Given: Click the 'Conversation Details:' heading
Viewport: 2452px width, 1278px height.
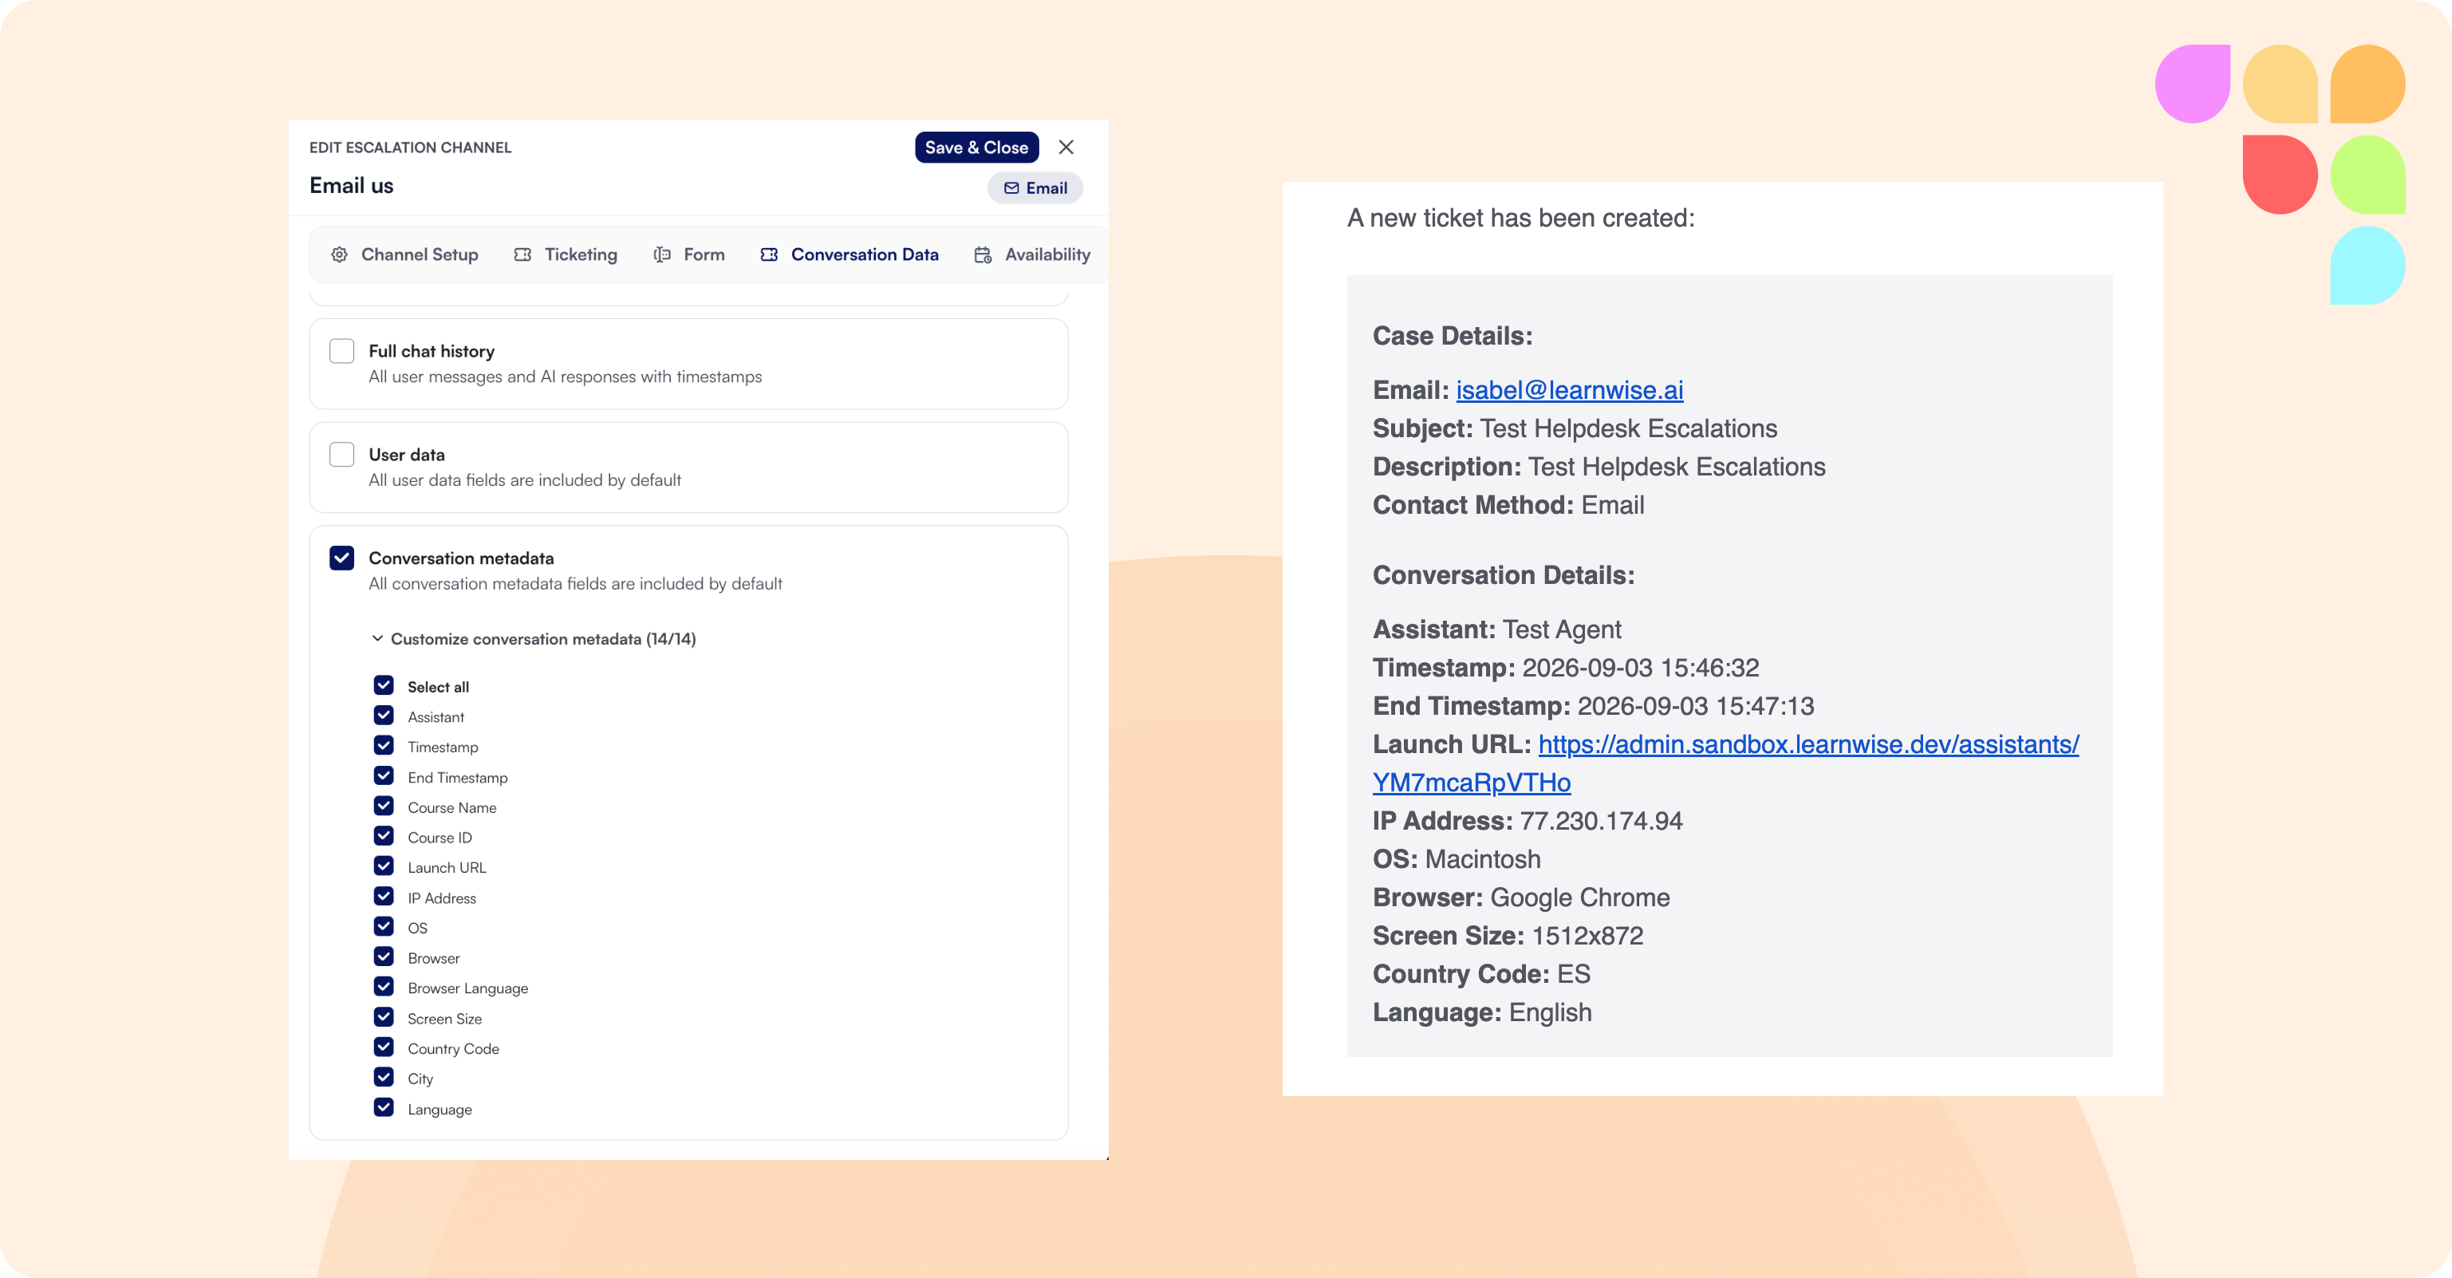Looking at the screenshot, I should point(1503,575).
